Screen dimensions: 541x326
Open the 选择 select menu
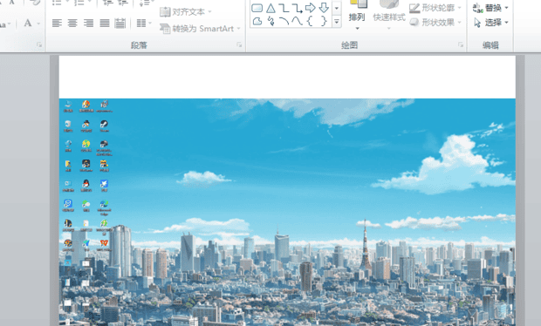tap(491, 23)
